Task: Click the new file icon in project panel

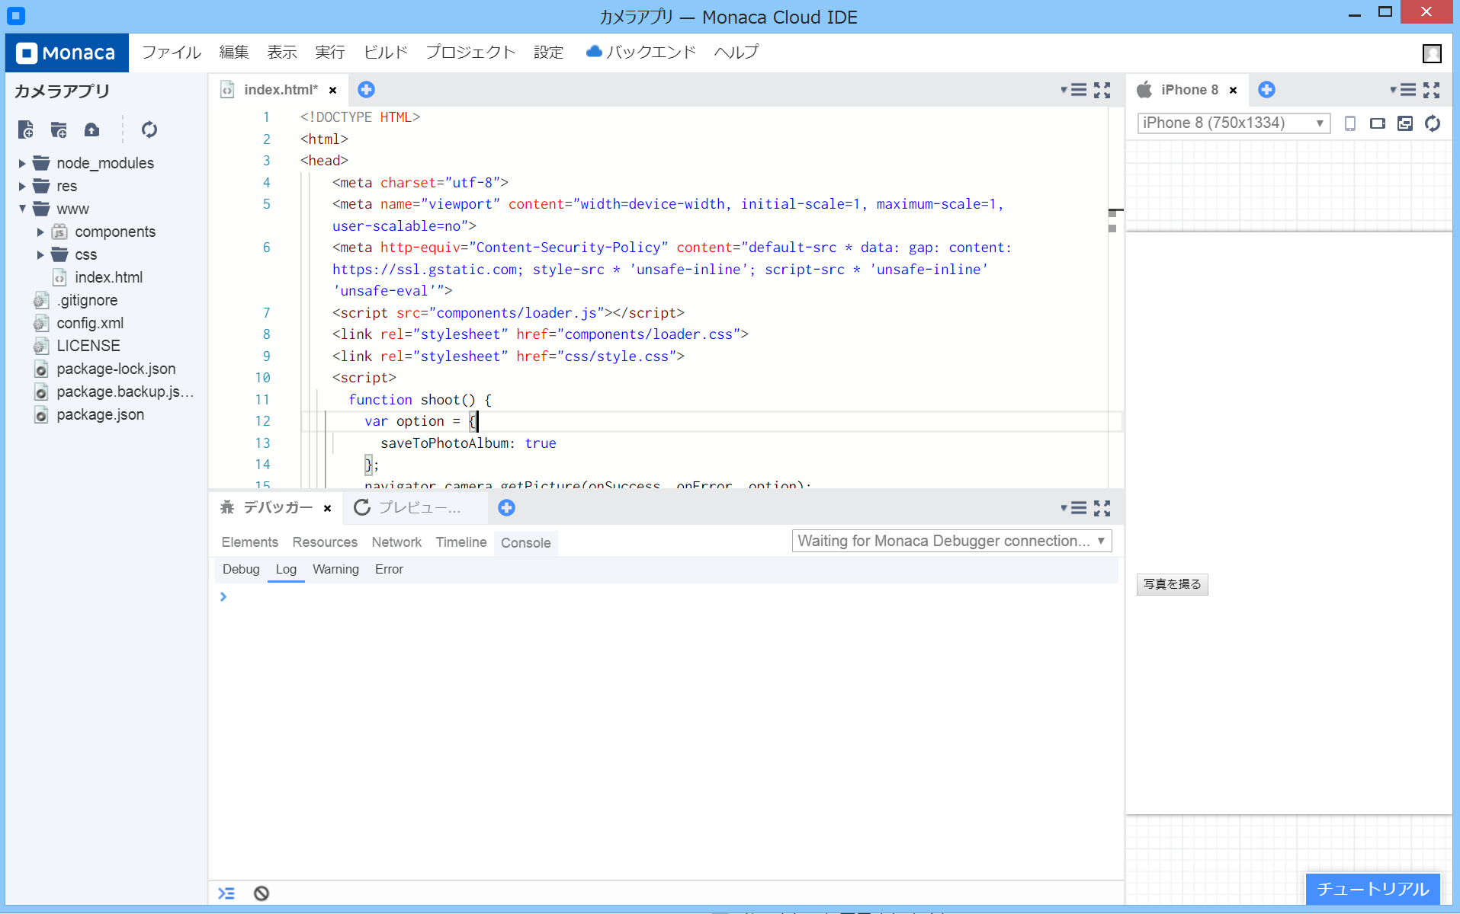Action: (26, 129)
